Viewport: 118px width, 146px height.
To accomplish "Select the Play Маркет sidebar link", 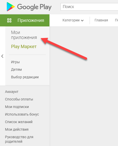I will click(x=24, y=47).
